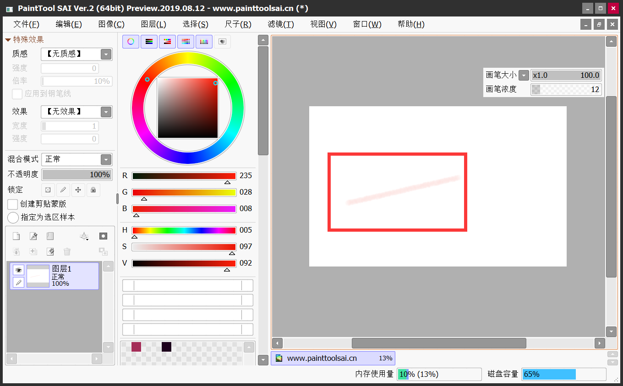
Task: Toggle the intermediate color bars panel button
Action: pyautogui.click(x=186, y=42)
